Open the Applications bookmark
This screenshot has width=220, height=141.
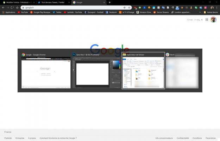tap(9, 12)
